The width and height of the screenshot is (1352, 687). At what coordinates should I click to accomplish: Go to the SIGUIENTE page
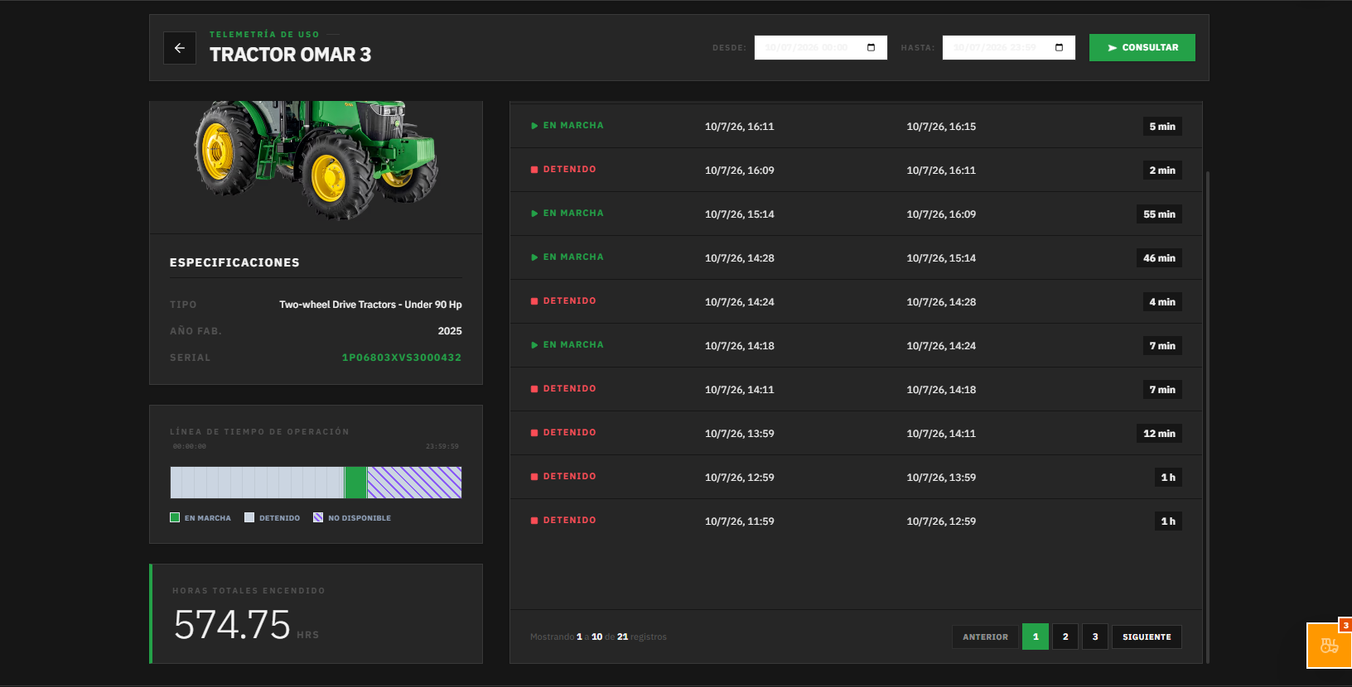click(x=1147, y=637)
